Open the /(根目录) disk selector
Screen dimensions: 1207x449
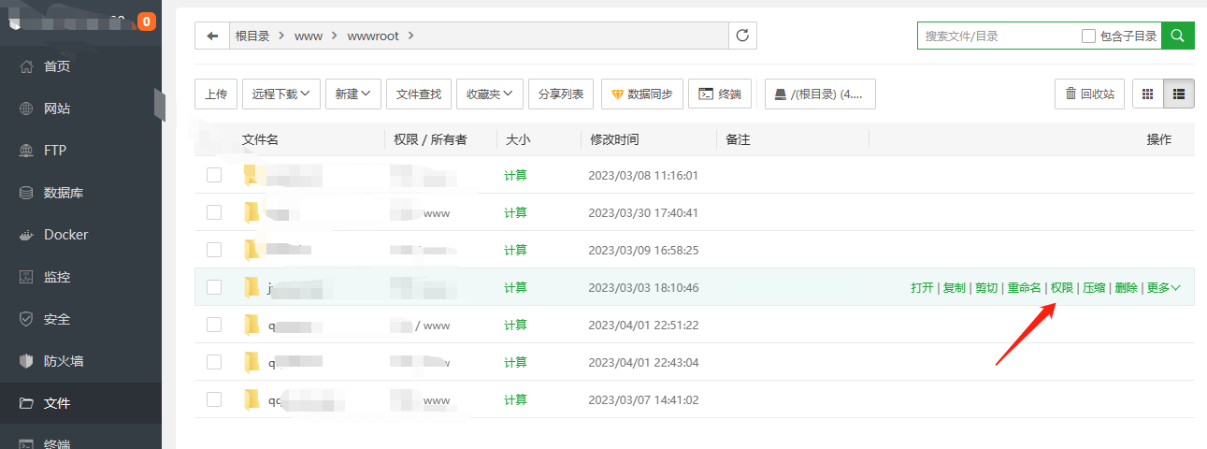pyautogui.click(x=820, y=94)
